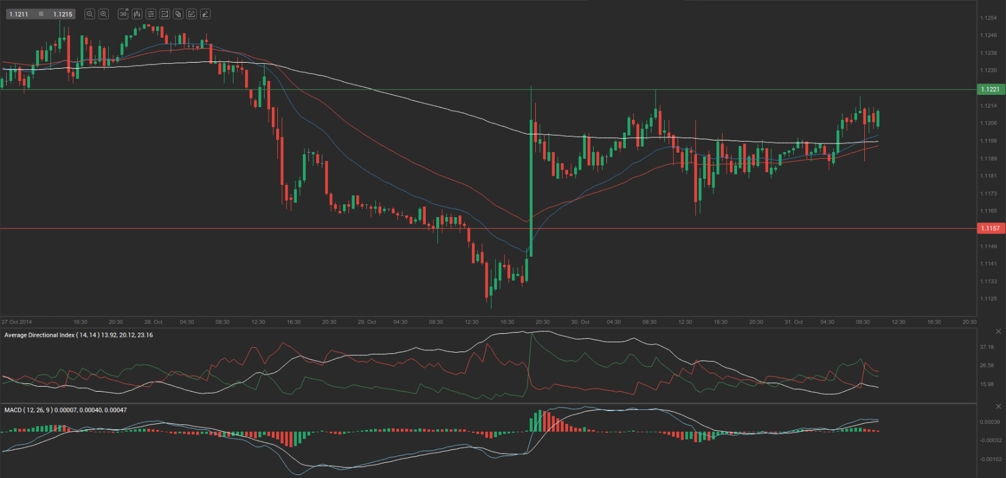The width and height of the screenshot is (1006, 478).
Task: Click the zoom out magnifier icon
Action: tap(89, 14)
